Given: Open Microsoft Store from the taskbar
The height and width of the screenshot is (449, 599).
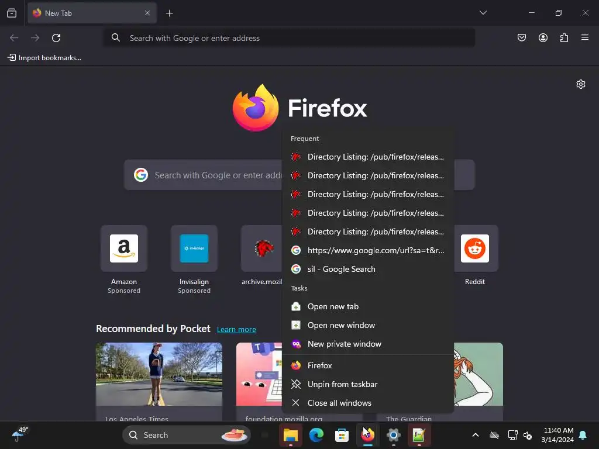Looking at the screenshot, I should (x=342, y=435).
